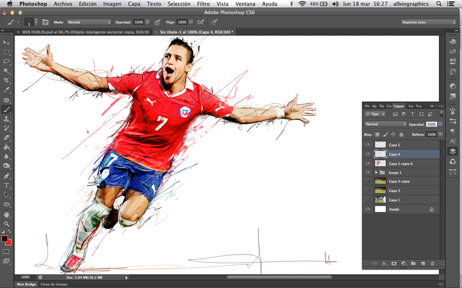This screenshot has width=462, height=288.
Task: Select the Clone Stamp tool
Action: [6, 118]
